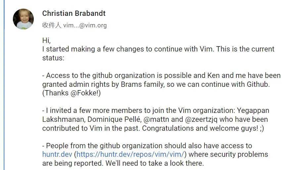The height and width of the screenshot is (170, 282).
Task: Click the 收件人 recipient label
Action: (x=52, y=25)
